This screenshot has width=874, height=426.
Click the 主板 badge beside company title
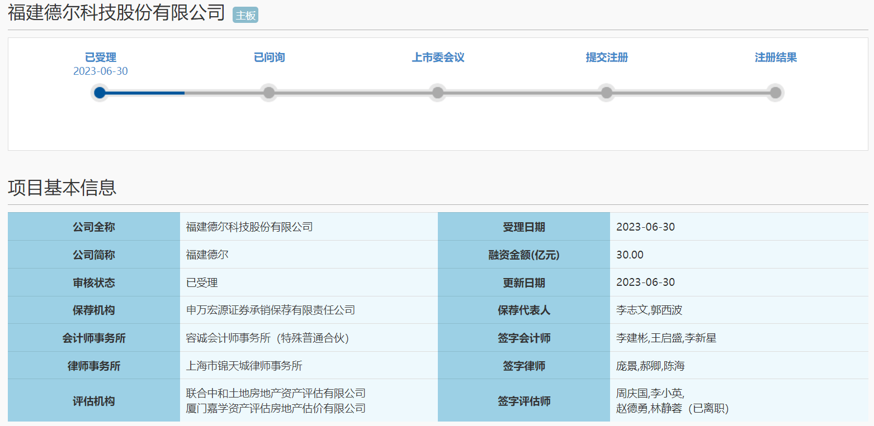click(x=245, y=16)
